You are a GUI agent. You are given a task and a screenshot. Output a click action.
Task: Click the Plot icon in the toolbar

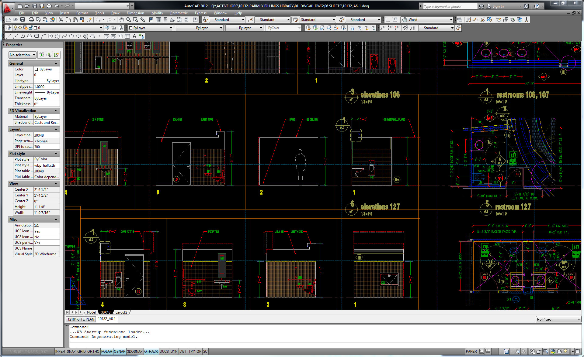pos(31,19)
